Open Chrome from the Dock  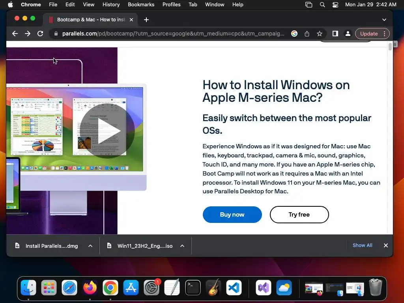[110, 288]
